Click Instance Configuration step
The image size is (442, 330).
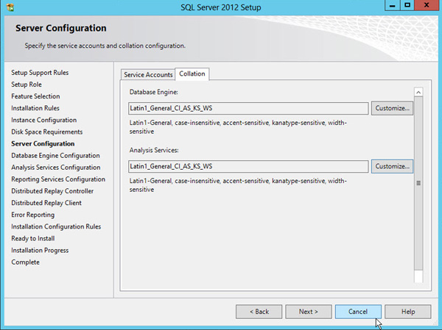[x=43, y=120]
